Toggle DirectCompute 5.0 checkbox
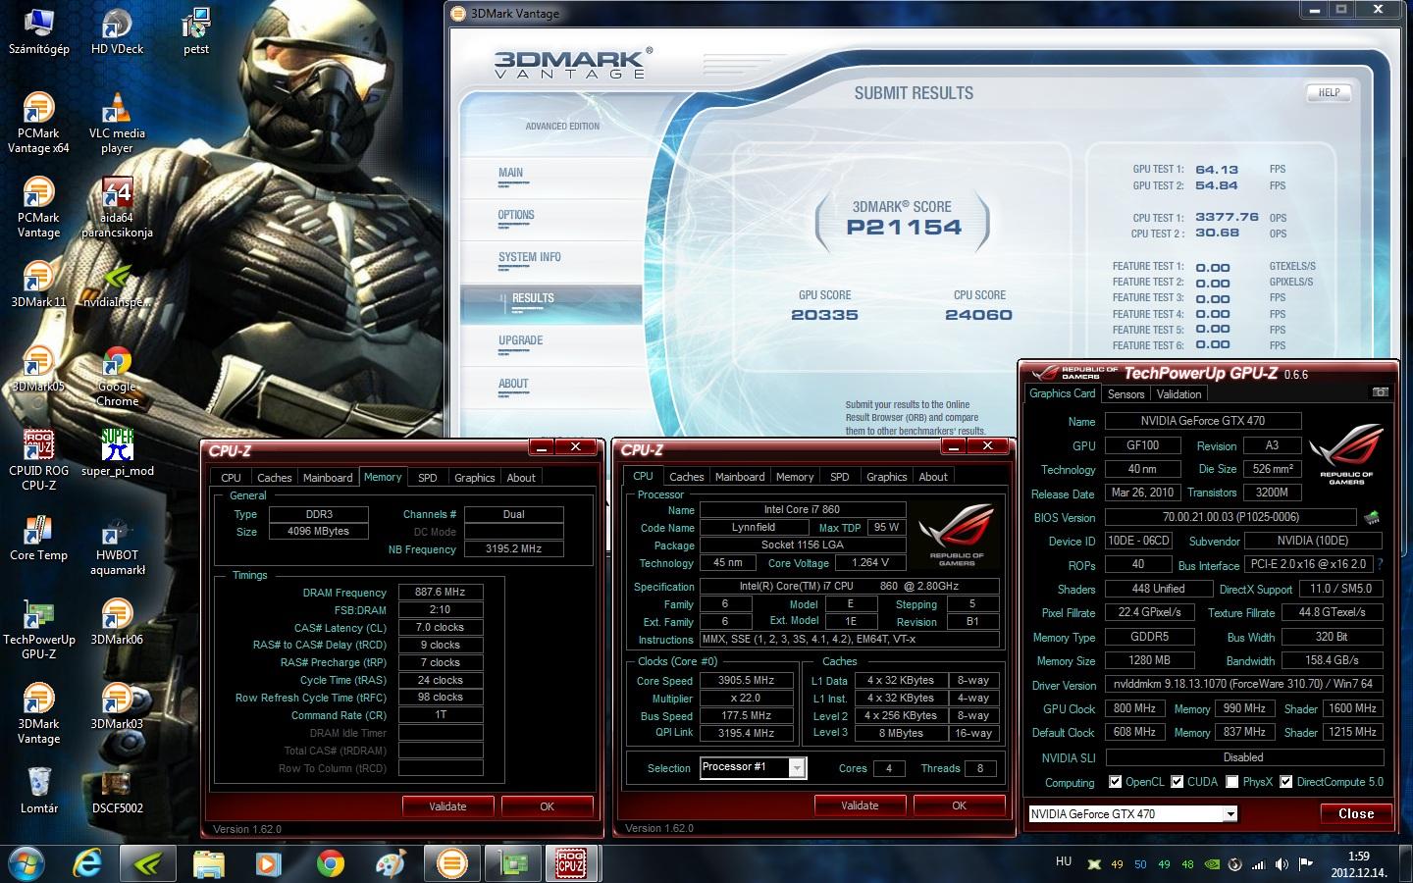This screenshot has height=883, width=1413. click(1285, 782)
